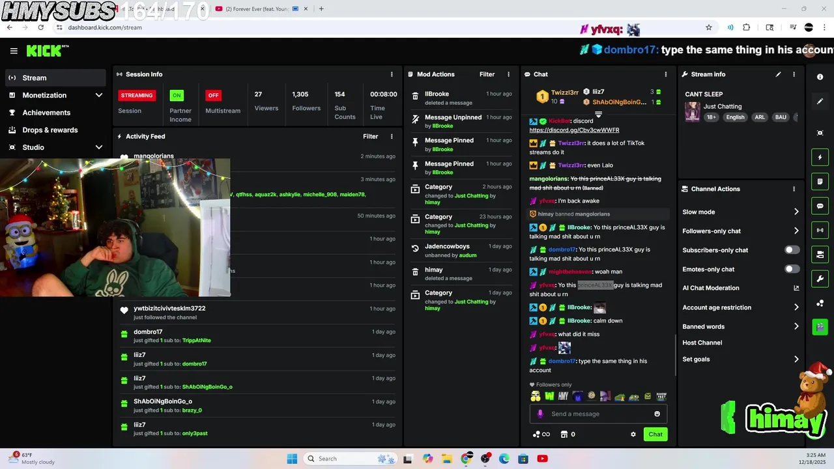Image resolution: width=834 pixels, height=469 pixels.
Task: Open Activity Feed Filter dropdown
Action: click(x=371, y=136)
